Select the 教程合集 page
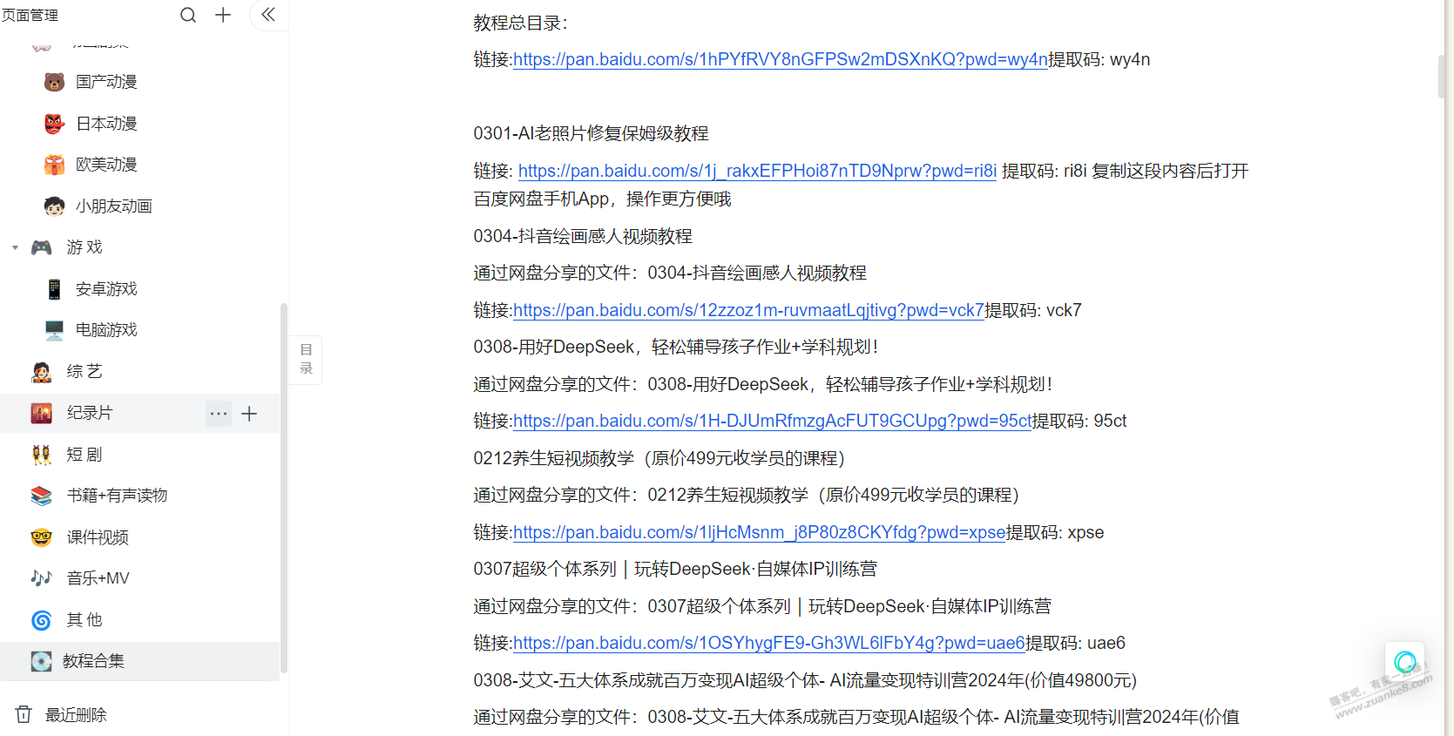1454x736 pixels. coord(93,661)
